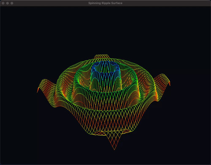Close the Spinning Ripple Surface window
This screenshot has width=211, height=165.
click(3, 3)
